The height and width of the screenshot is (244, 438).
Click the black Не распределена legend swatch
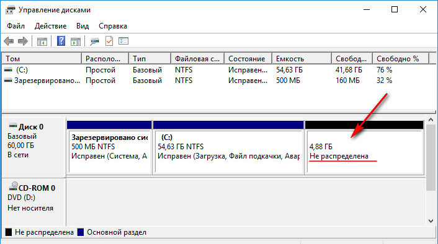point(9,232)
